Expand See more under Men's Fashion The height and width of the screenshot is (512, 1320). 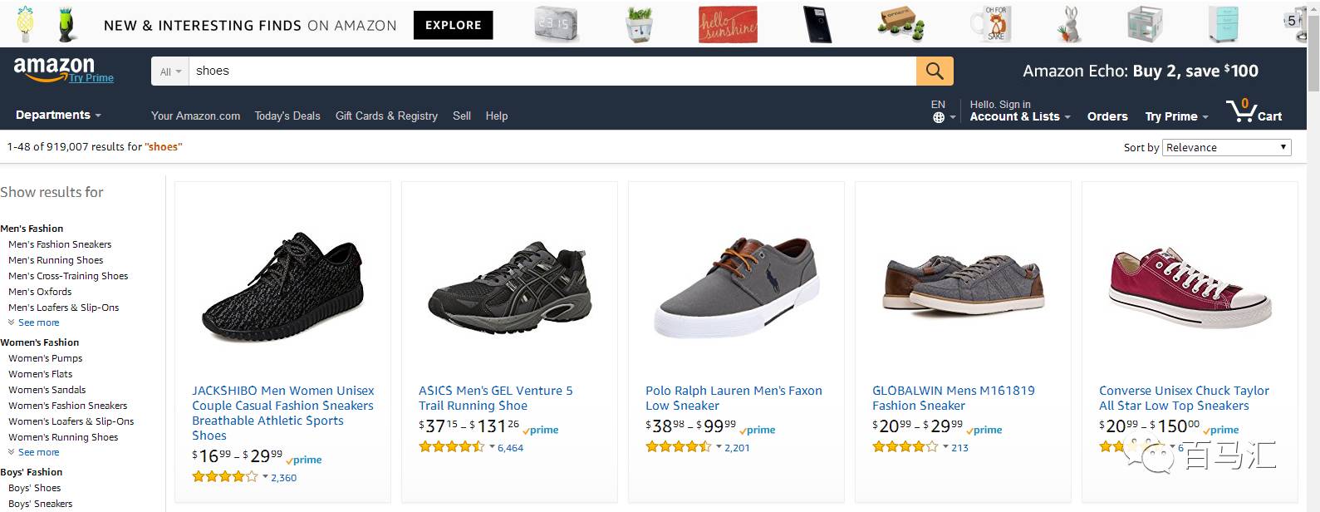click(38, 322)
